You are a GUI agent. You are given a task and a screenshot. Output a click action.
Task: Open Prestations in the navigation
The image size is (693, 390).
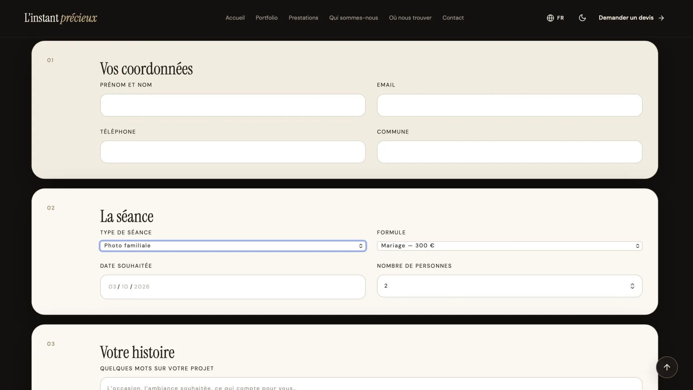pos(303,18)
